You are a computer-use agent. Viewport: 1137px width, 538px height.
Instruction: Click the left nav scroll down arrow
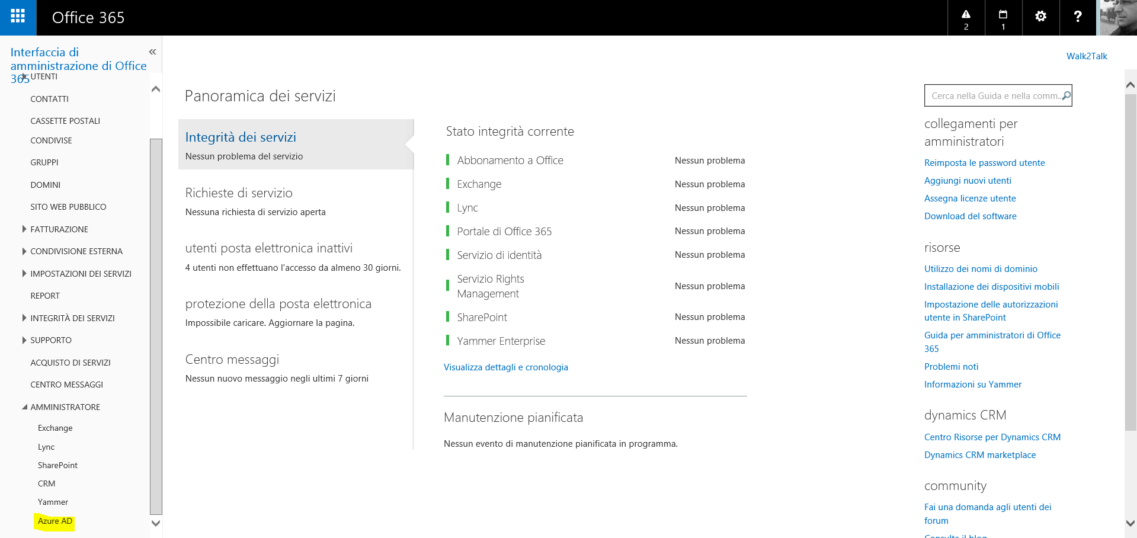pos(156,523)
